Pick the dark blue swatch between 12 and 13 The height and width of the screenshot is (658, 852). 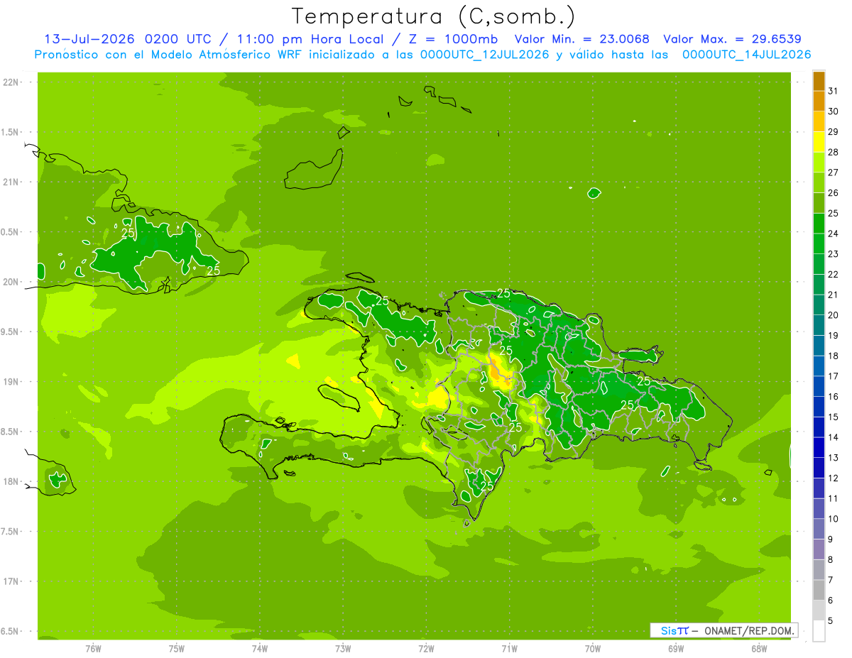pos(819,468)
